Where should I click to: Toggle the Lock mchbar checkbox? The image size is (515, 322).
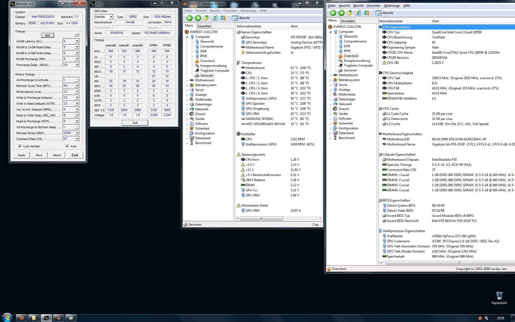(20, 146)
